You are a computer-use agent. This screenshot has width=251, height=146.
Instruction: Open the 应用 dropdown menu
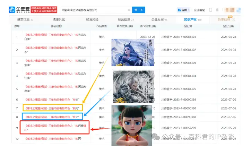(x=183, y=10)
